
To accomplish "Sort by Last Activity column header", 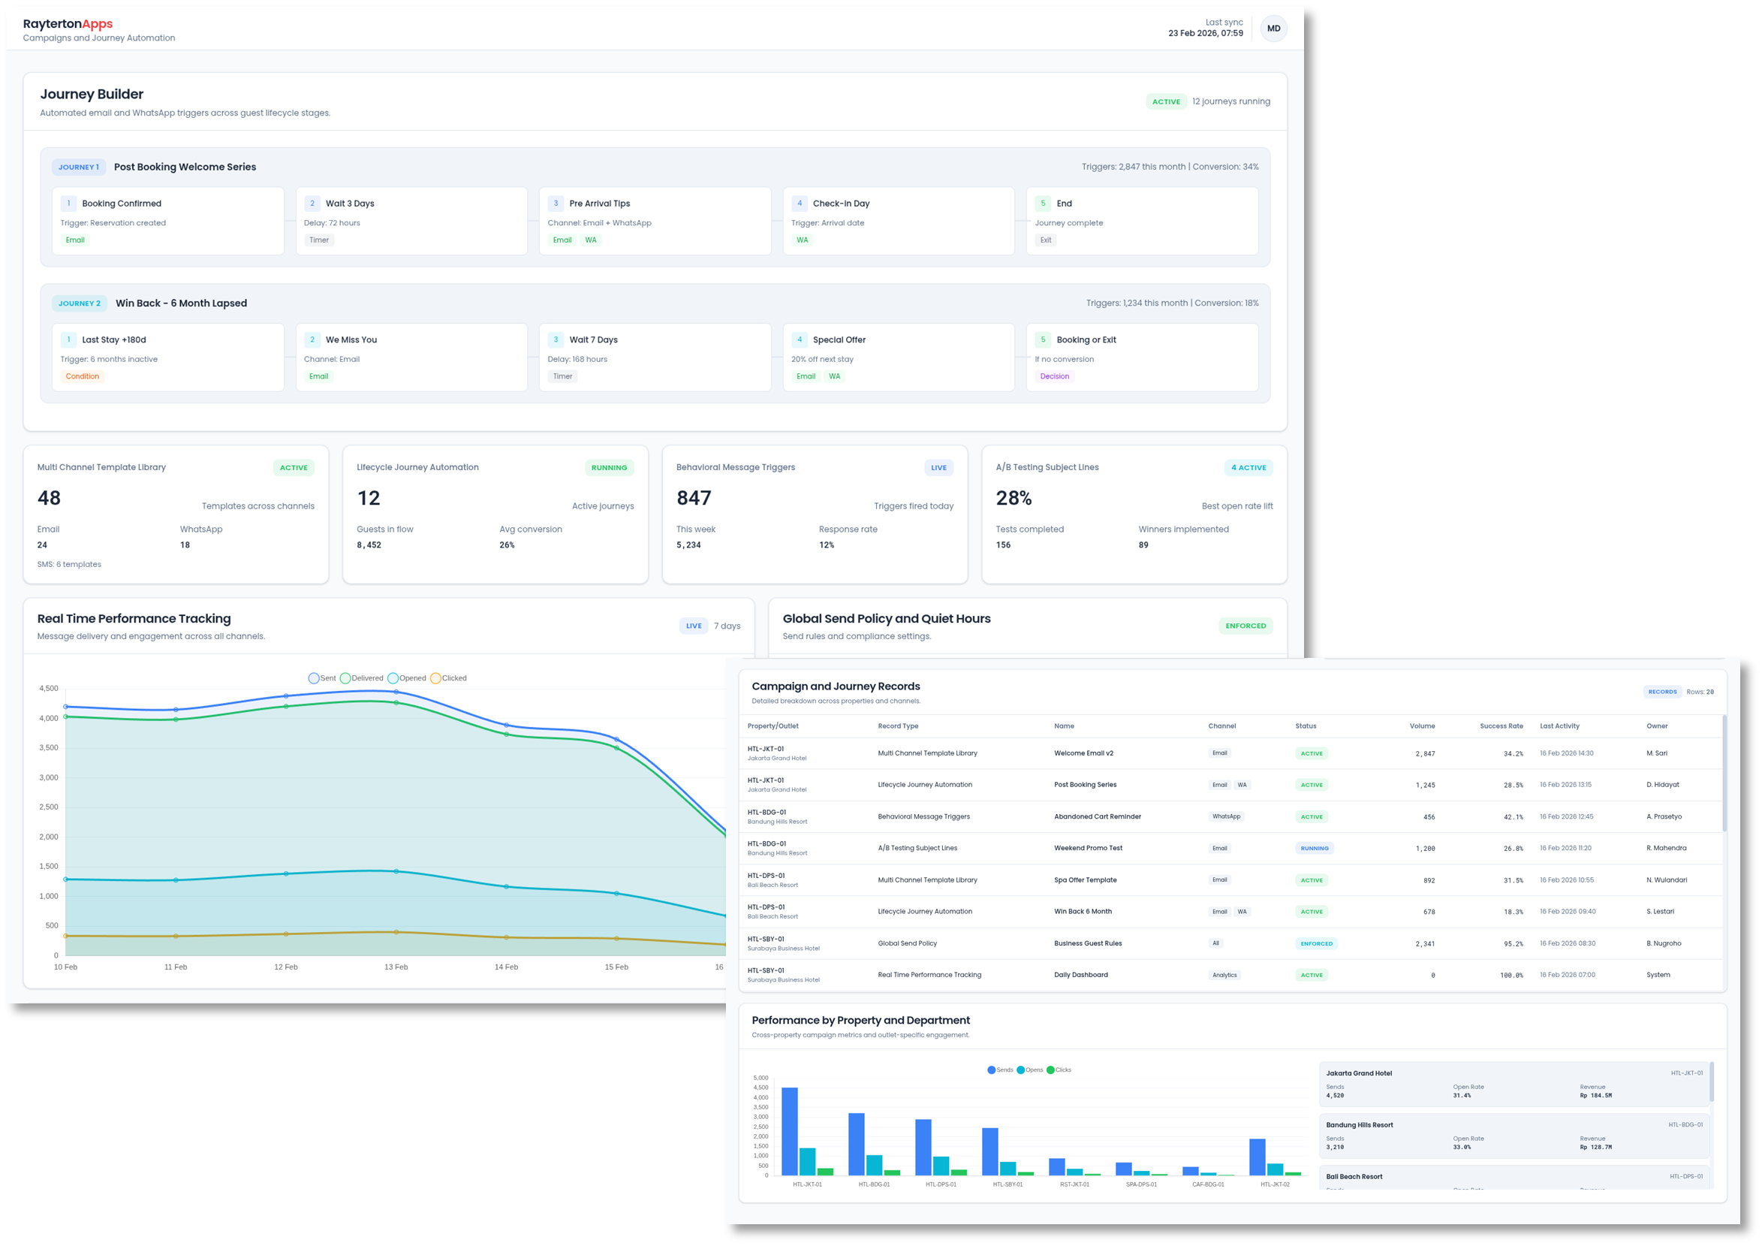I will tap(1559, 726).
